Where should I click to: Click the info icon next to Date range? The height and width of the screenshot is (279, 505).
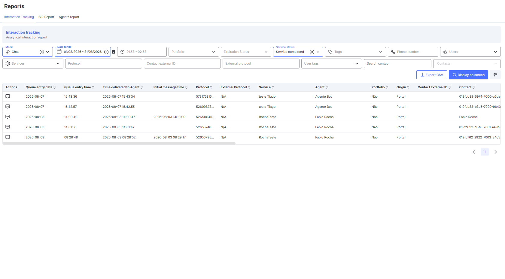tap(114, 52)
